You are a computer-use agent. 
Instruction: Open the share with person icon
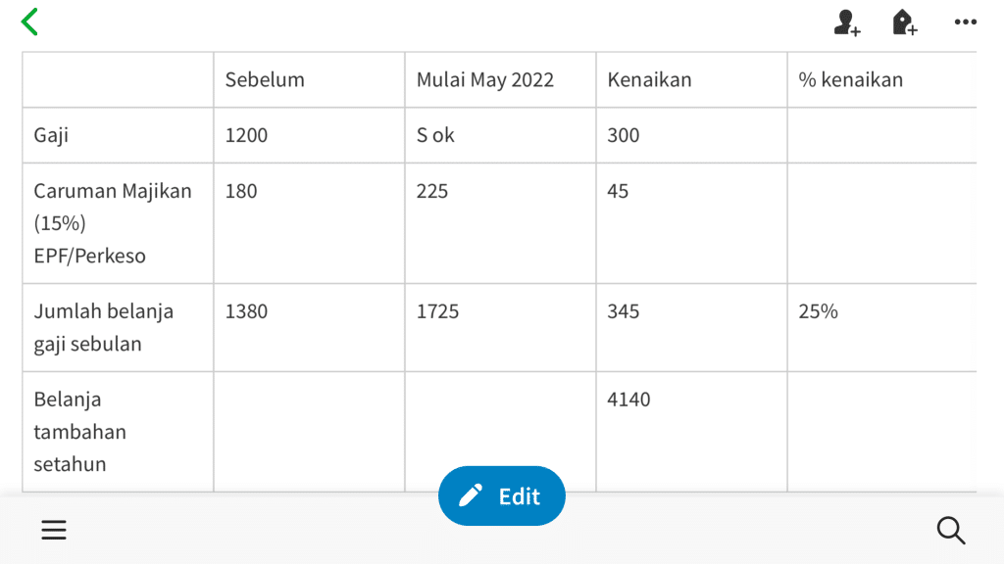846,23
